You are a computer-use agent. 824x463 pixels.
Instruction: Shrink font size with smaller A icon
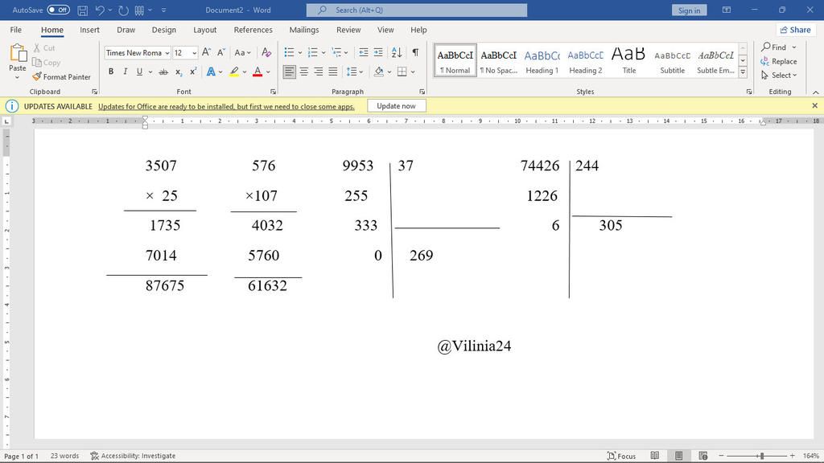221,52
